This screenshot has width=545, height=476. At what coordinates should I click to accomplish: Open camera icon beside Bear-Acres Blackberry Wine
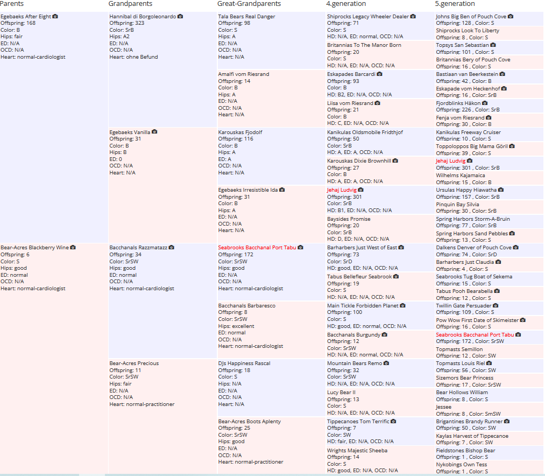[x=73, y=247]
